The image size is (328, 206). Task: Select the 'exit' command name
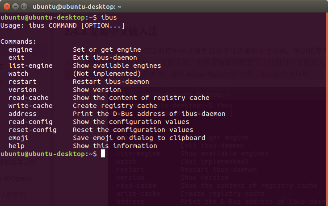[x=17, y=58]
